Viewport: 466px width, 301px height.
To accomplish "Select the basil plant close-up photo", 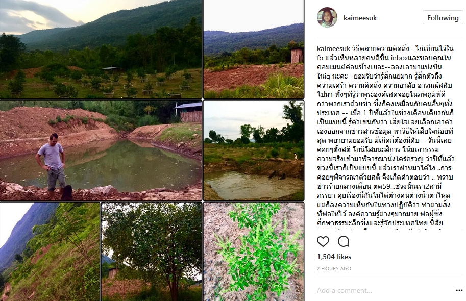I will click(x=254, y=252).
